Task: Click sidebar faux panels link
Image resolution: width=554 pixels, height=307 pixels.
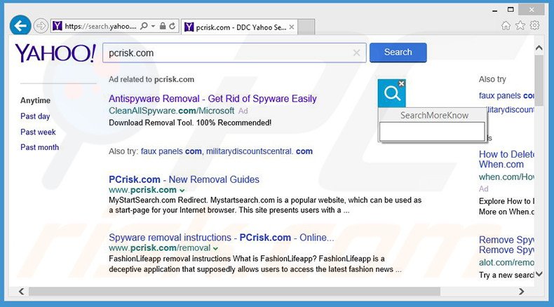Action: pyautogui.click(x=506, y=96)
